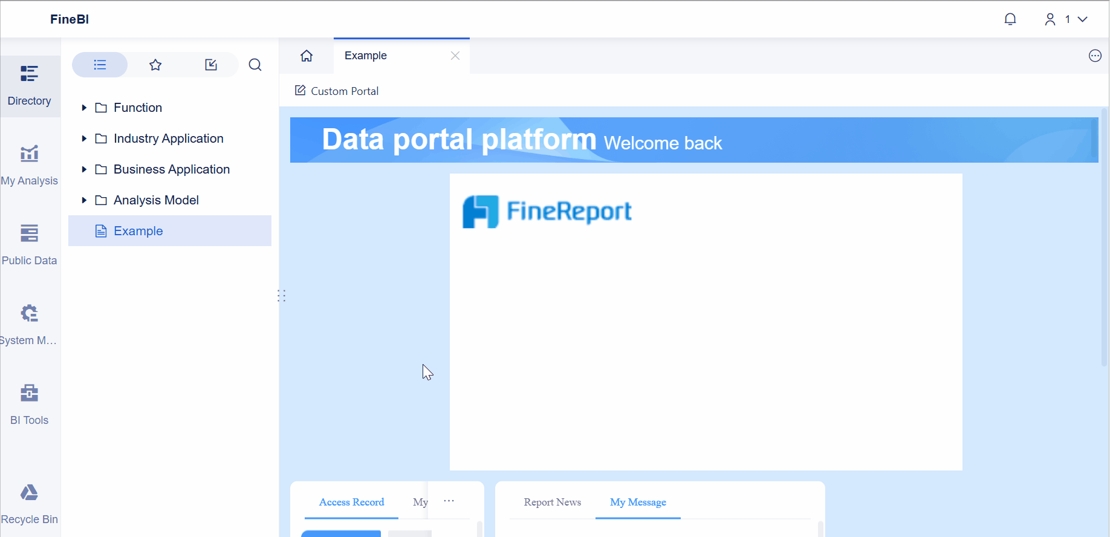Go to home tab icon
Viewport: 1110px width, 537px height.
[307, 56]
